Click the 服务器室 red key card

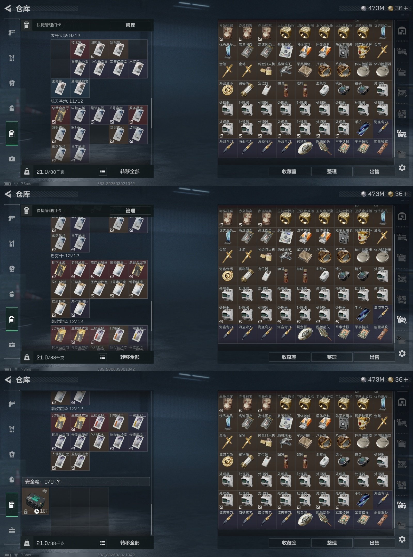pos(138,115)
